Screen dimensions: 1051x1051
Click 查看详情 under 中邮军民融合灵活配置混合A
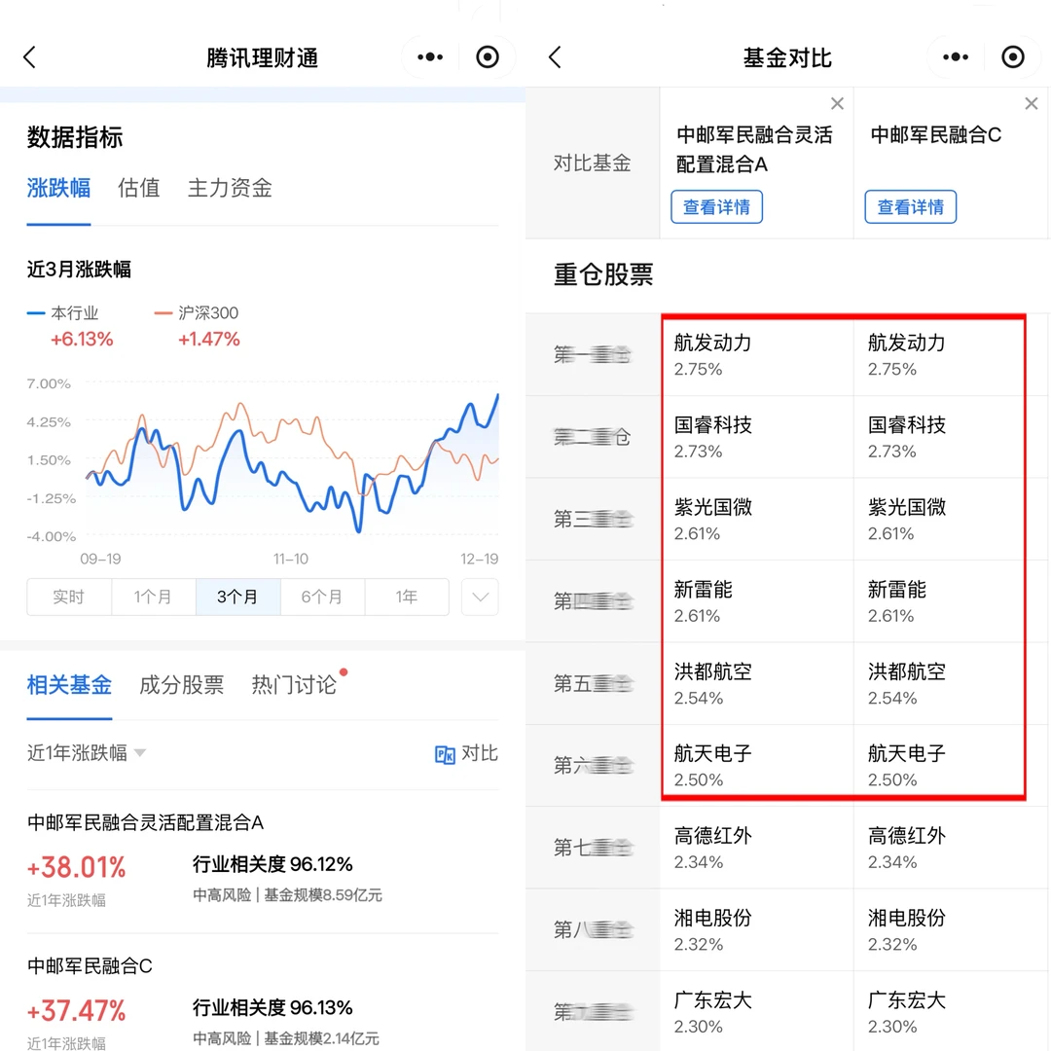[716, 206]
